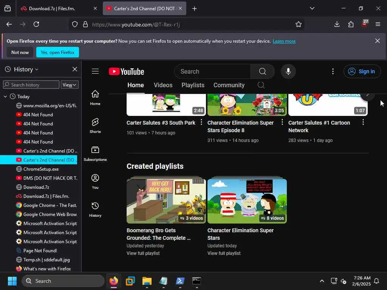387x290 pixels.
Task: Open Windows Start menu
Action: (x=12, y=281)
